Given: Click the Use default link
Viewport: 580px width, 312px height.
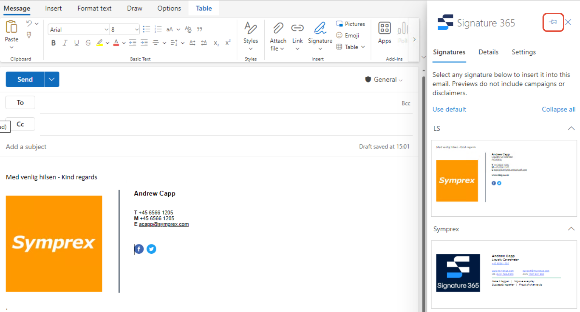Looking at the screenshot, I should (x=449, y=109).
